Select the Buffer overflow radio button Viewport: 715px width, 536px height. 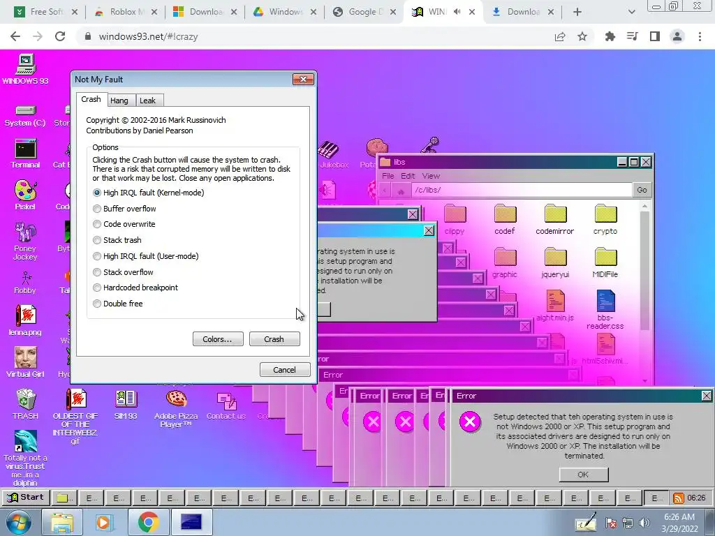(x=96, y=209)
